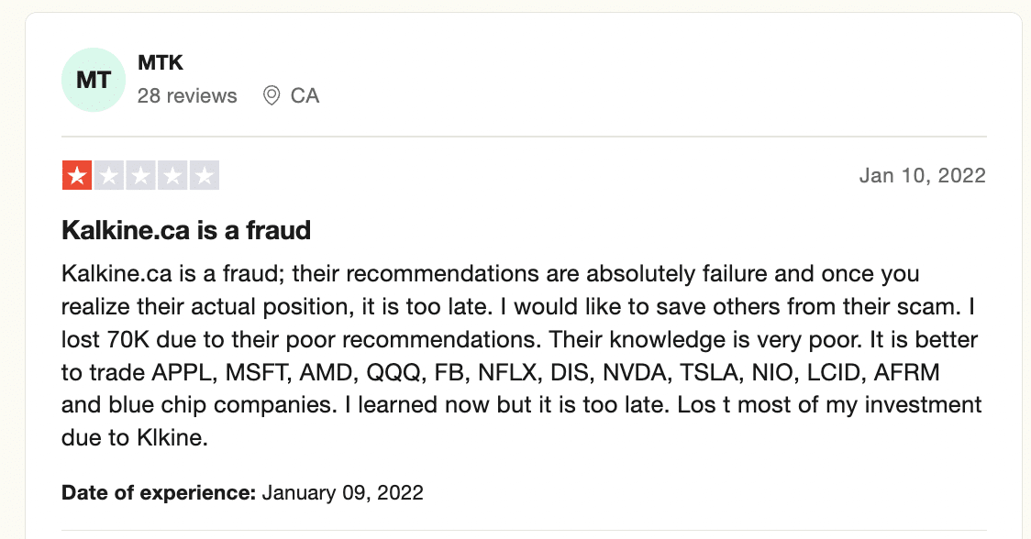Viewport: 1031px width, 539px height.
Task: Click the Jan 10, 2022 review date
Action: (923, 175)
